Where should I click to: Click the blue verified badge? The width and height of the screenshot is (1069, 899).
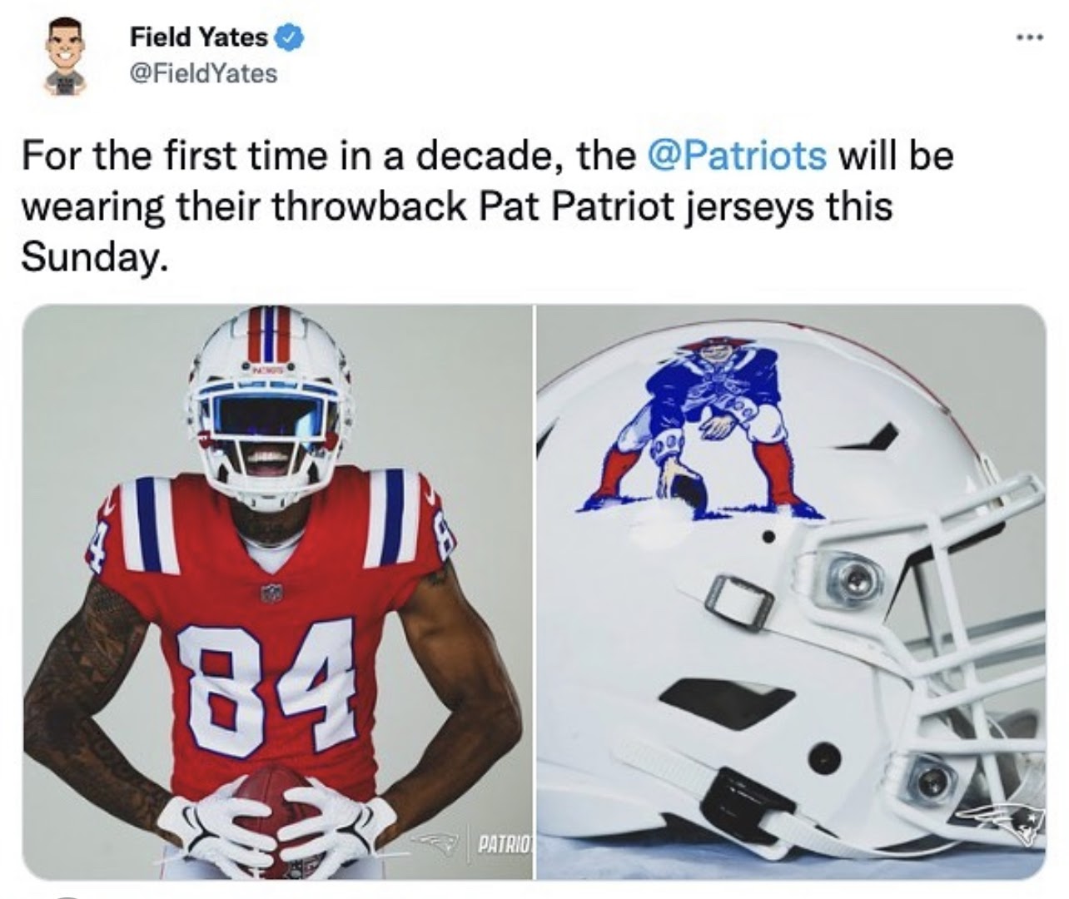point(289,37)
